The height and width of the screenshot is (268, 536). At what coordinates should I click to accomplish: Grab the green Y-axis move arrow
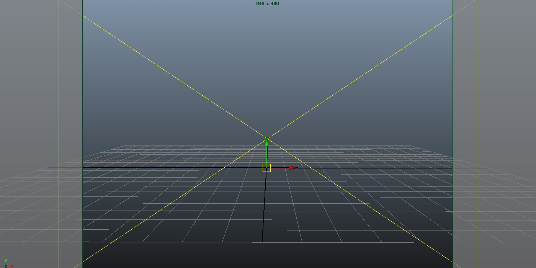click(x=266, y=142)
